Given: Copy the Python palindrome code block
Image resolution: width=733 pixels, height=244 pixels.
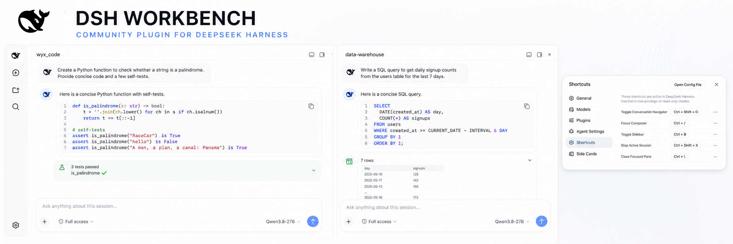Looking at the screenshot, I should tap(311, 106).
